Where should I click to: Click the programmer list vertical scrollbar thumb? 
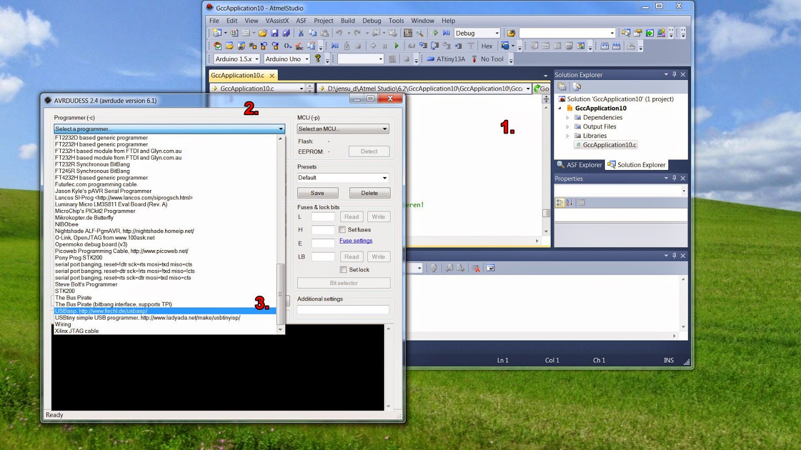click(x=280, y=294)
